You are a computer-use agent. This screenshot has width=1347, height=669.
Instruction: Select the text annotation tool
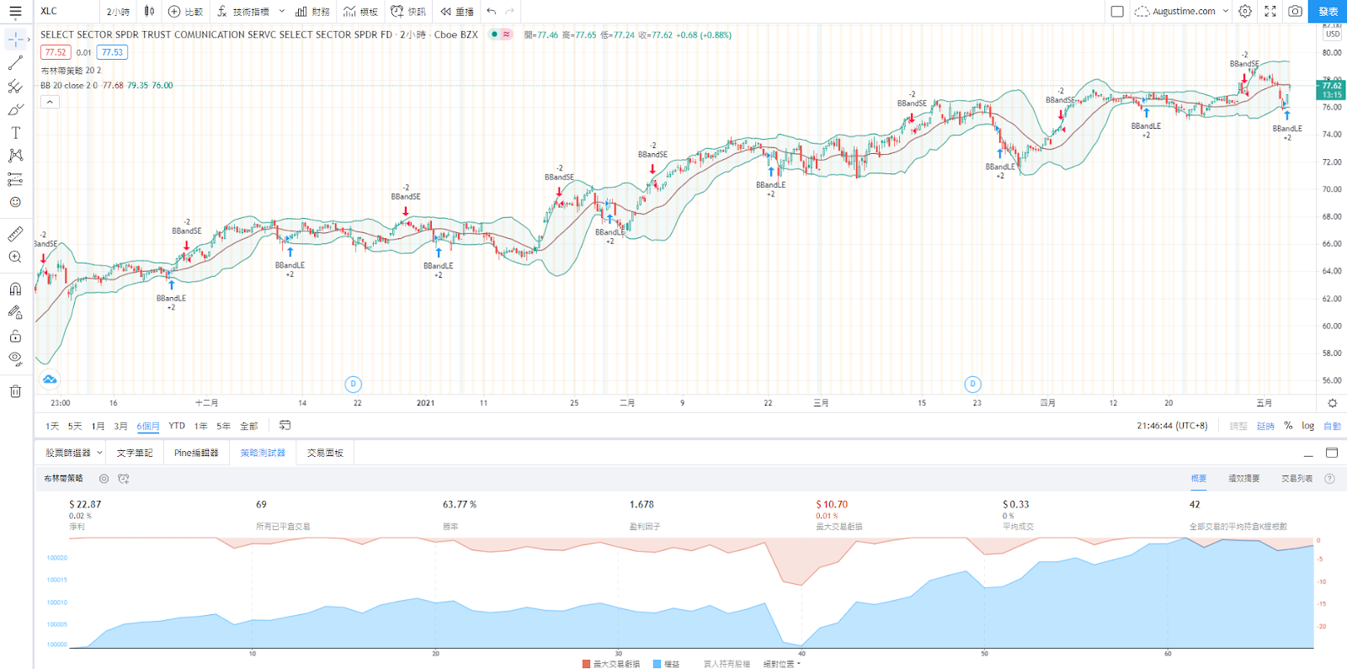click(15, 133)
